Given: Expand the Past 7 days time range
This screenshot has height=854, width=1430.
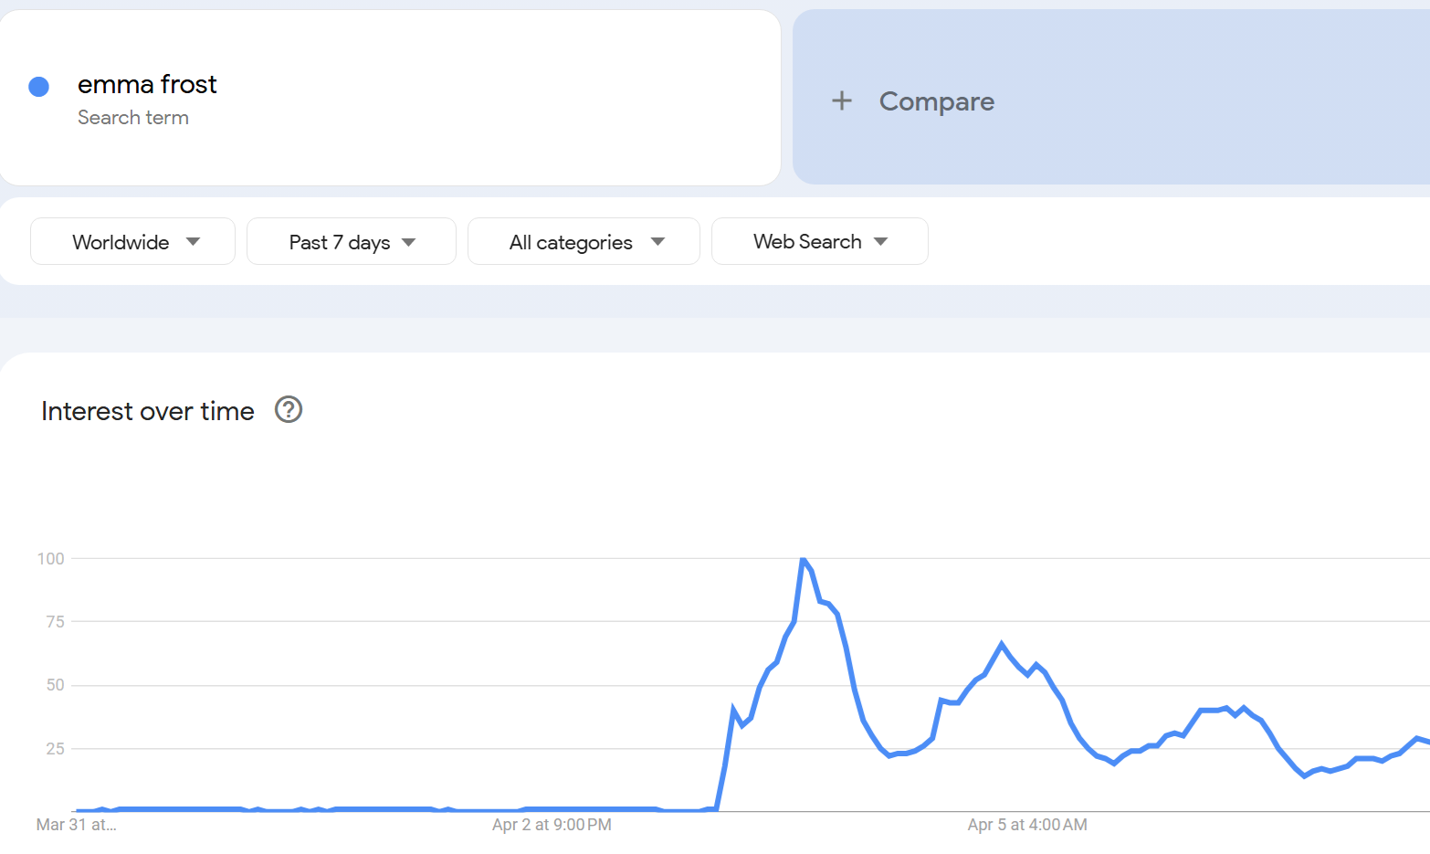Looking at the screenshot, I should coord(351,242).
